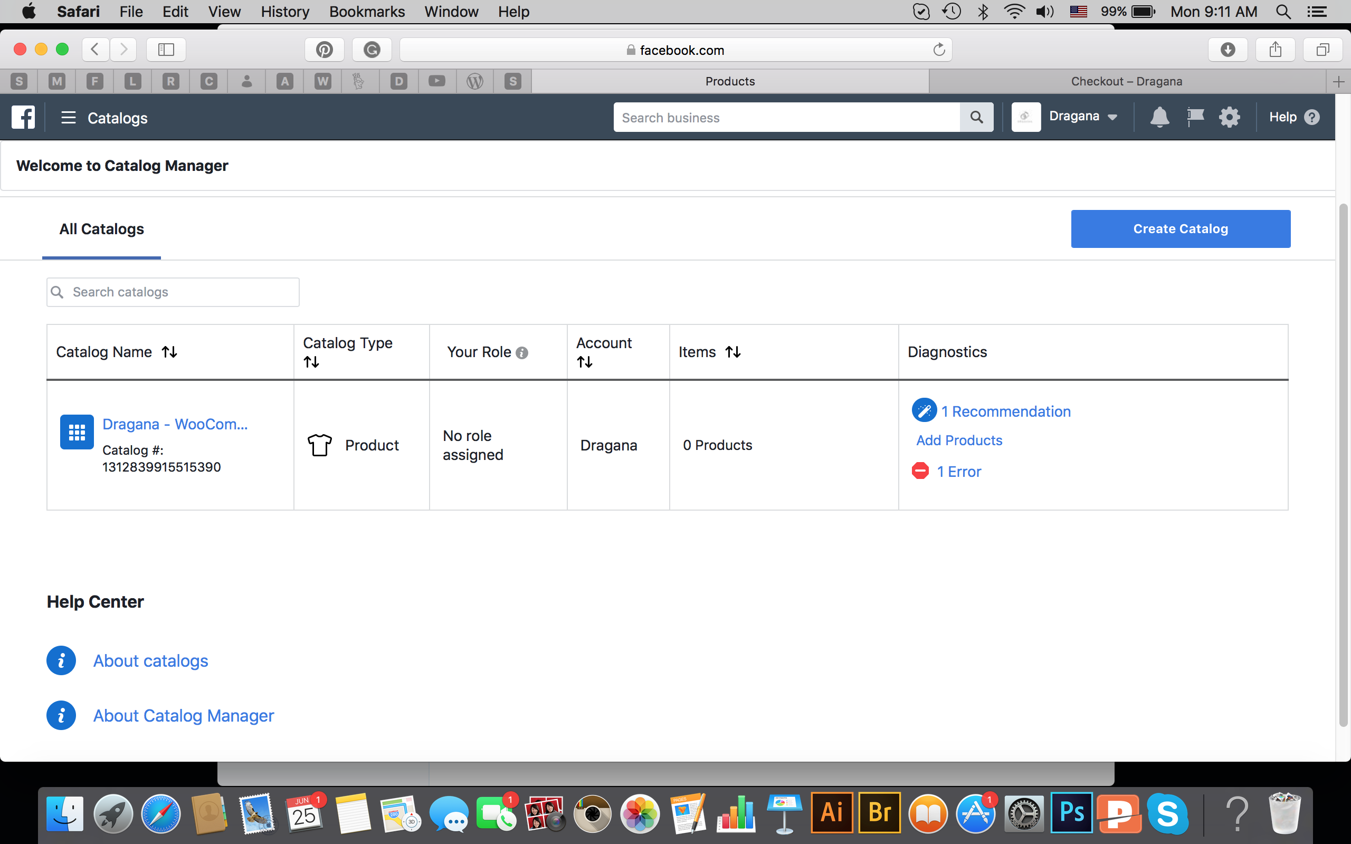Open the About Catalog Manager link
This screenshot has width=1351, height=844.
pyautogui.click(x=184, y=716)
